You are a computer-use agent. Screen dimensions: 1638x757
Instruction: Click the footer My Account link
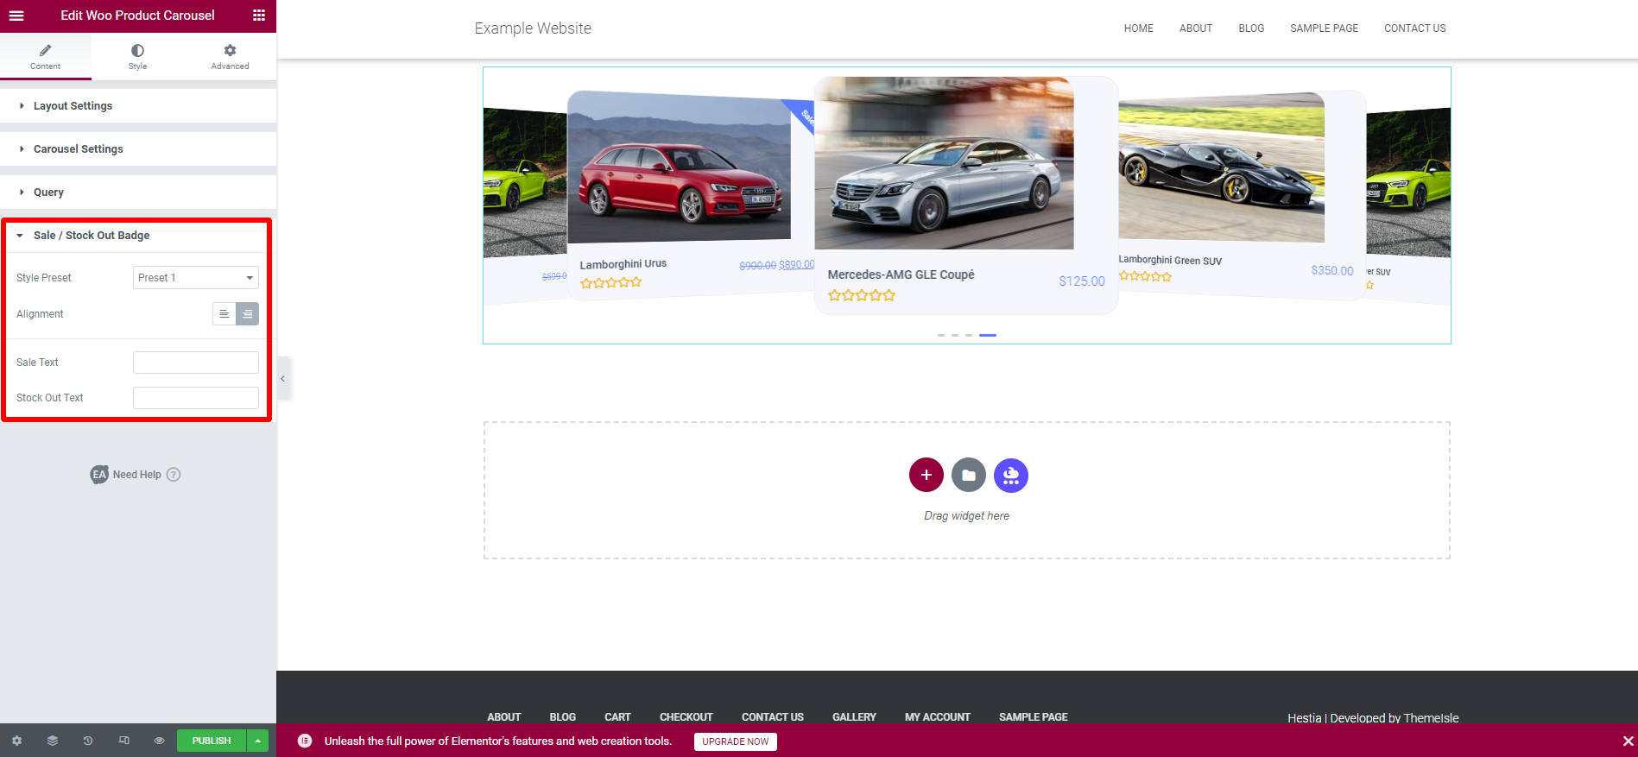click(938, 717)
